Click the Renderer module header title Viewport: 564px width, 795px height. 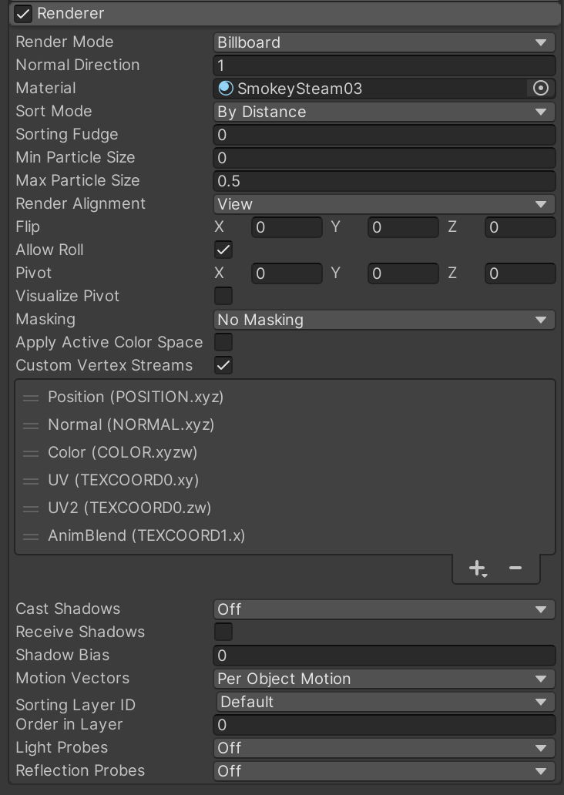click(x=71, y=14)
